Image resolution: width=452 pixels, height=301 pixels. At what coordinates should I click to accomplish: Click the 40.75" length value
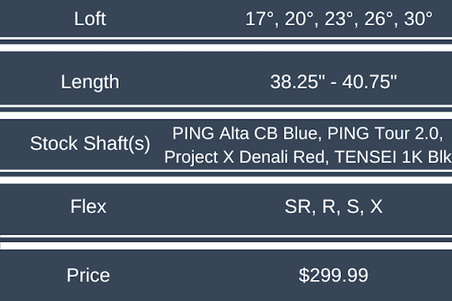(x=370, y=82)
